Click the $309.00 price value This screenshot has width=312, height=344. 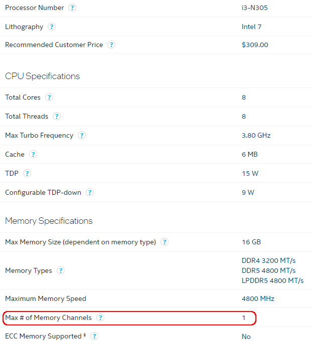[x=255, y=45]
